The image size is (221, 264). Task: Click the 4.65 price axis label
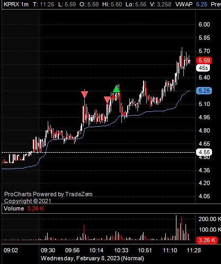204,144
